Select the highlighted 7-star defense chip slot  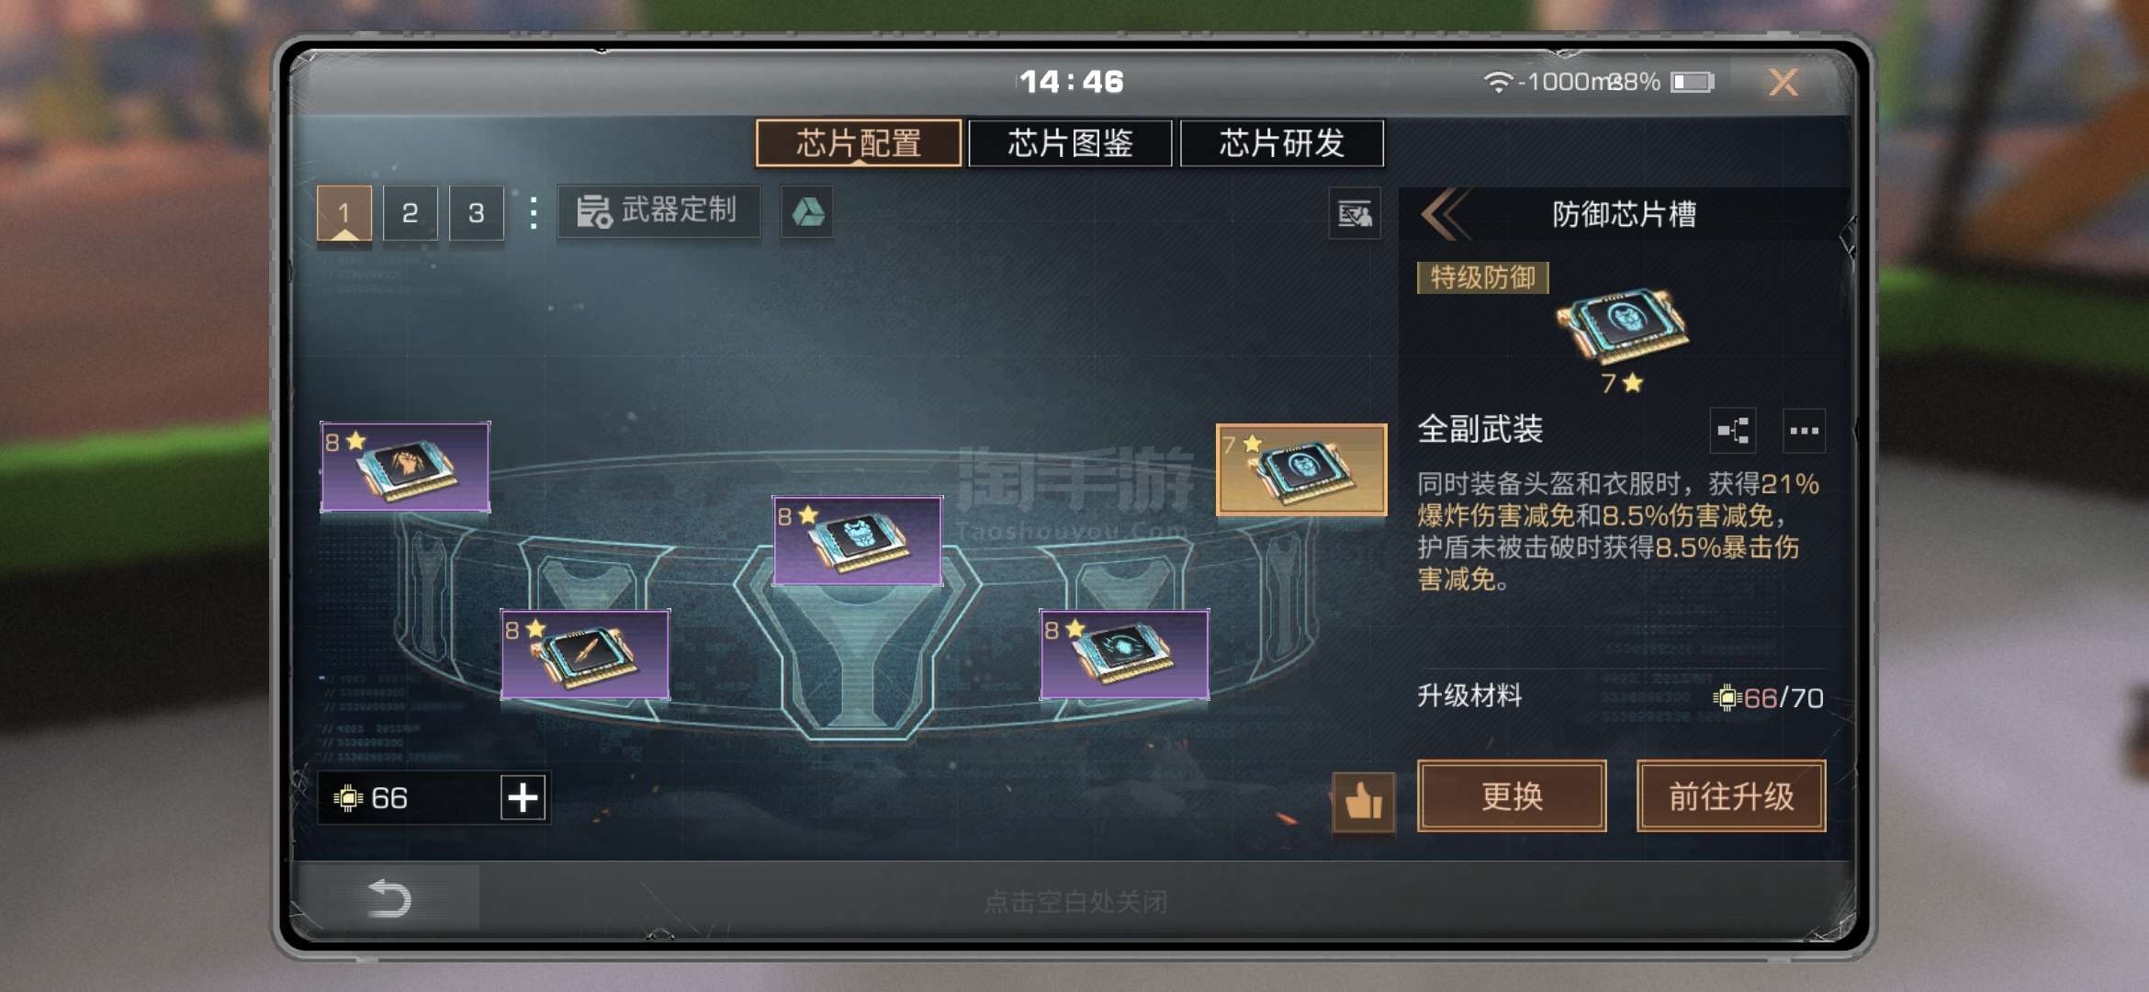(x=1301, y=469)
